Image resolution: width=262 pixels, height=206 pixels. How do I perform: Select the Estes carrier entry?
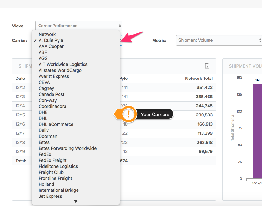[76, 142]
